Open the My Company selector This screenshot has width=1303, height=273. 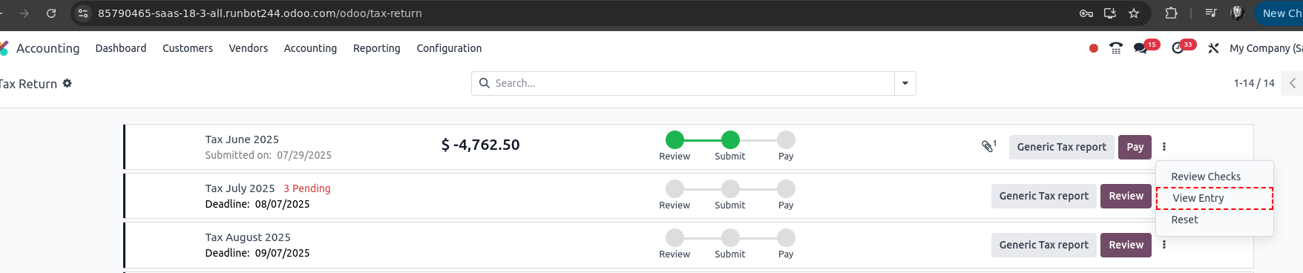[1266, 48]
